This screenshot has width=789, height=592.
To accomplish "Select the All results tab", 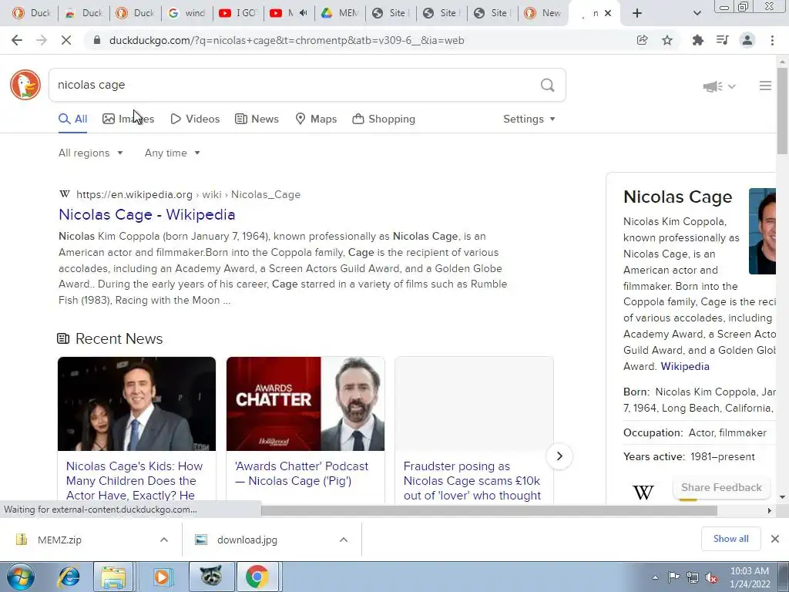I will tap(73, 119).
